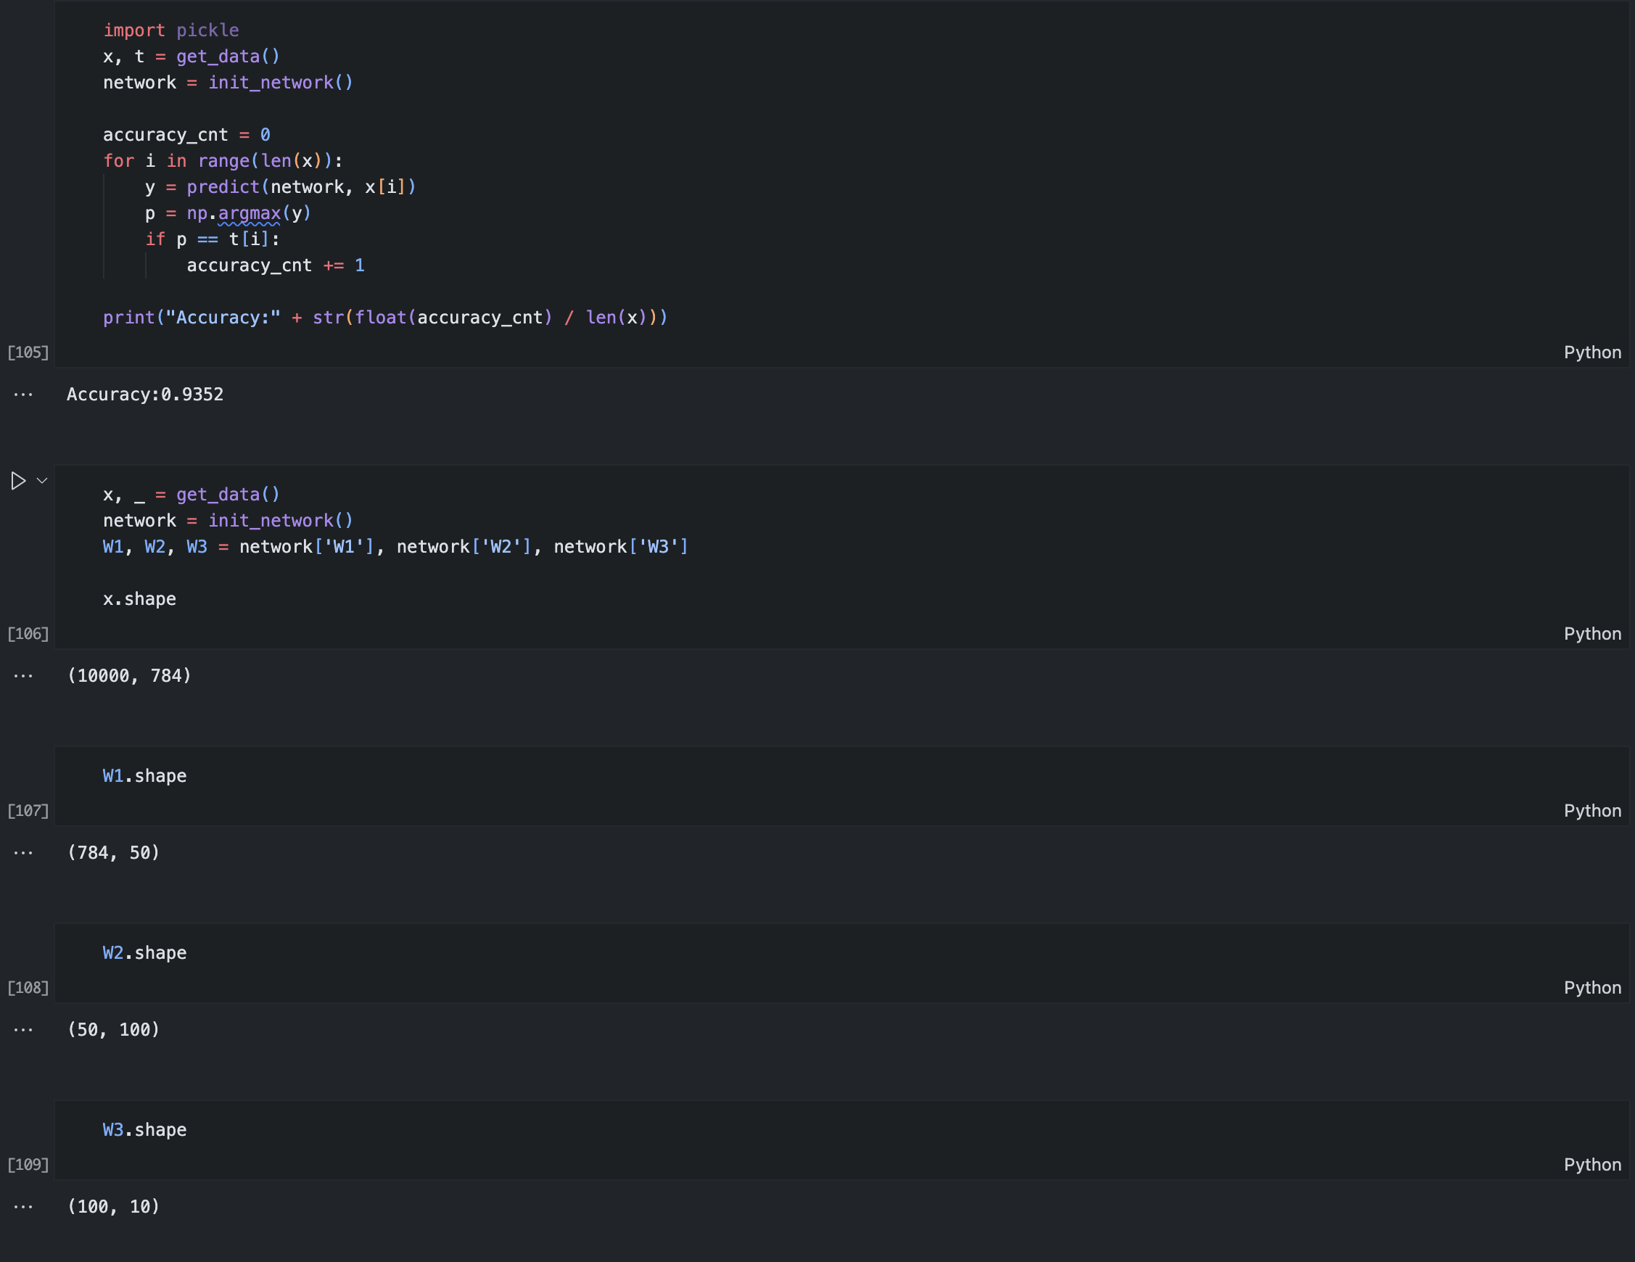Click execution count [106]
The height and width of the screenshot is (1262, 1635).
coord(28,634)
